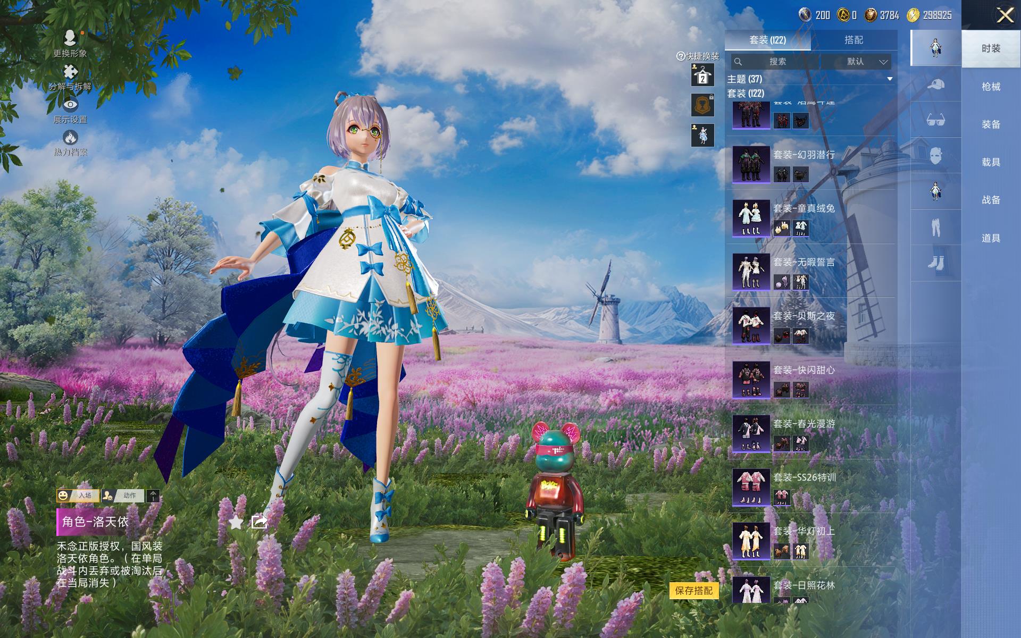Click the gold coin currency showing 0
Viewport: 1021px width, 638px height.
point(843,15)
